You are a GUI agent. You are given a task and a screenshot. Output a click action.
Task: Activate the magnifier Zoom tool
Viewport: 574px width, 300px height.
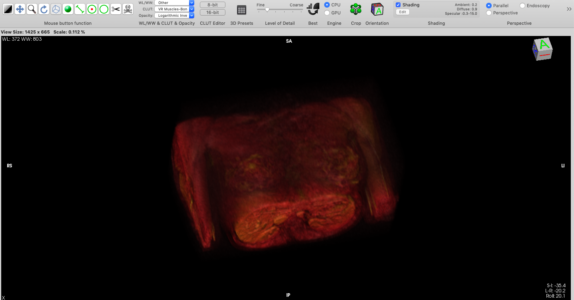tap(32, 9)
